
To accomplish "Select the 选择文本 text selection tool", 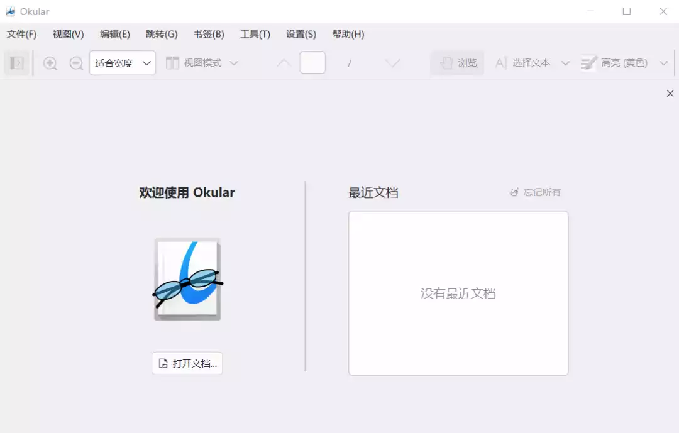I will (x=522, y=63).
